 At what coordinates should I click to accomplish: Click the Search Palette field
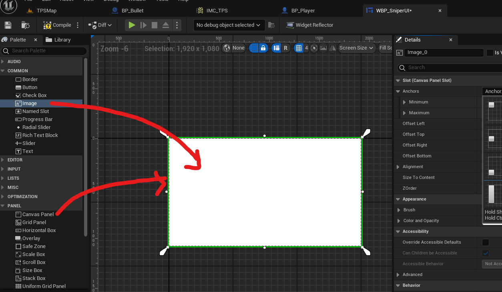pyautogui.click(x=44, y=51)
